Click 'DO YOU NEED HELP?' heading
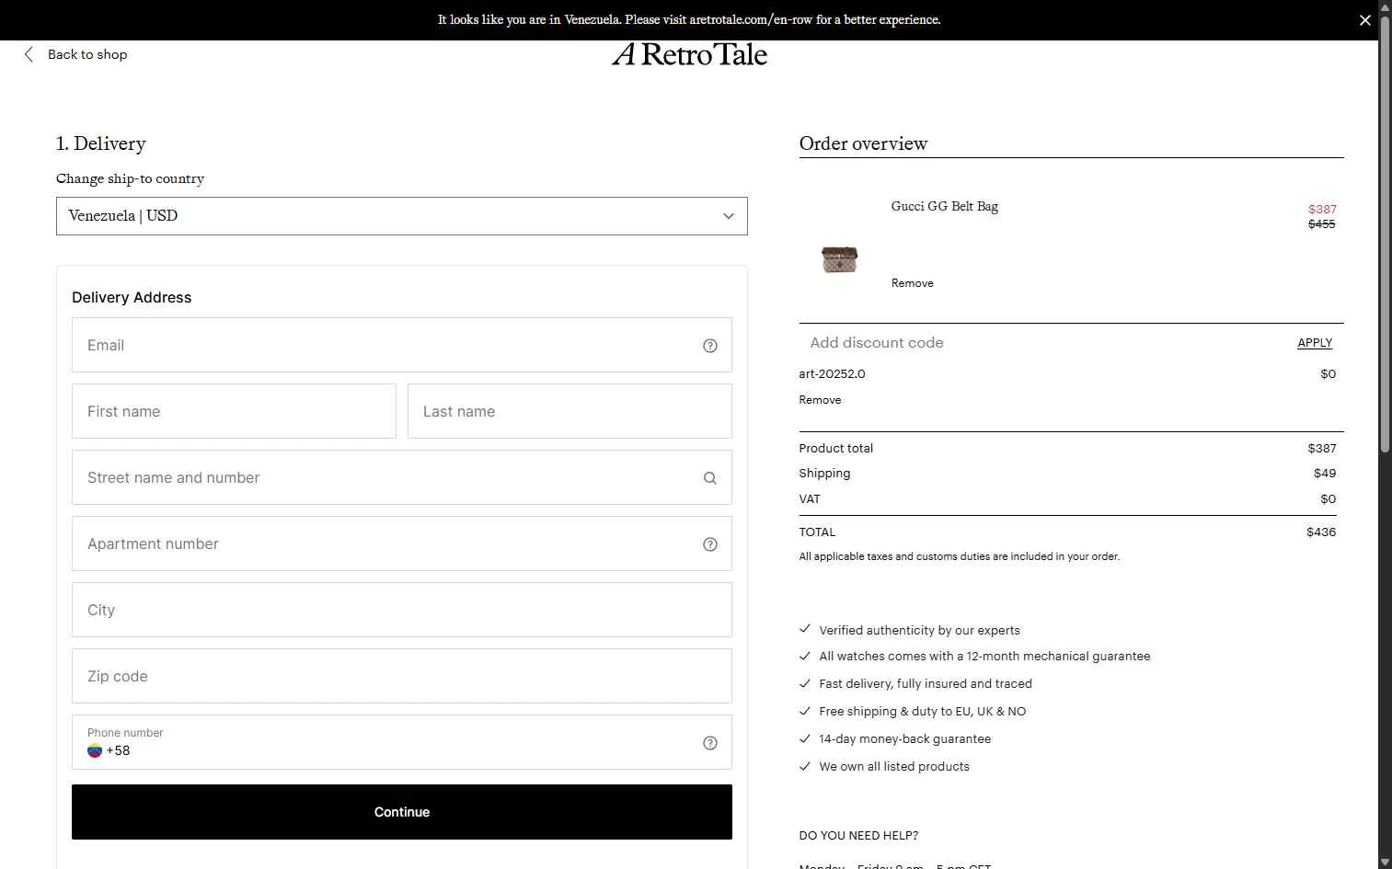The height and width of the screenshot is (869, 1392). click(x=858, y=835)
